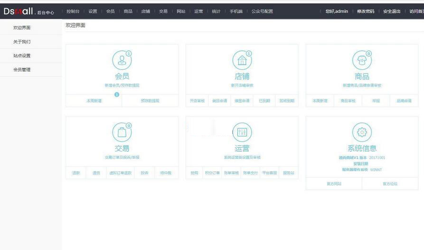Open 开店审核 under store card
The image size is (424, 250).
coord(197,101)
